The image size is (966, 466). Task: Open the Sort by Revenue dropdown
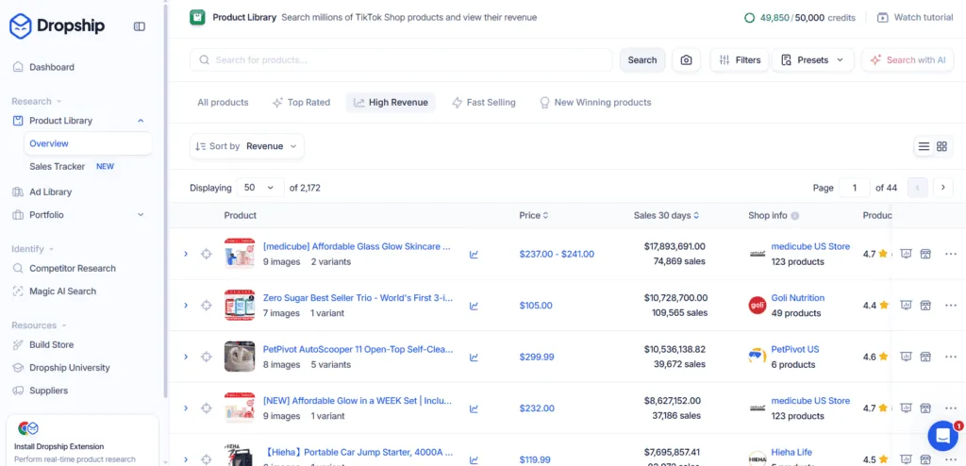[246, 146]
